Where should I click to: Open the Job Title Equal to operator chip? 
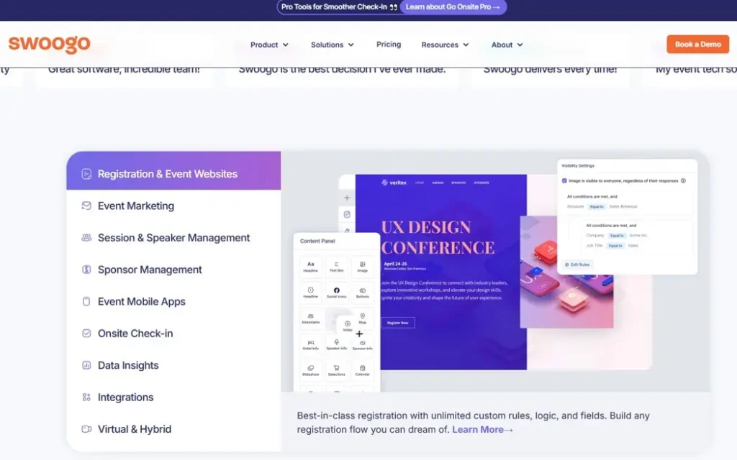pos(615,246)
